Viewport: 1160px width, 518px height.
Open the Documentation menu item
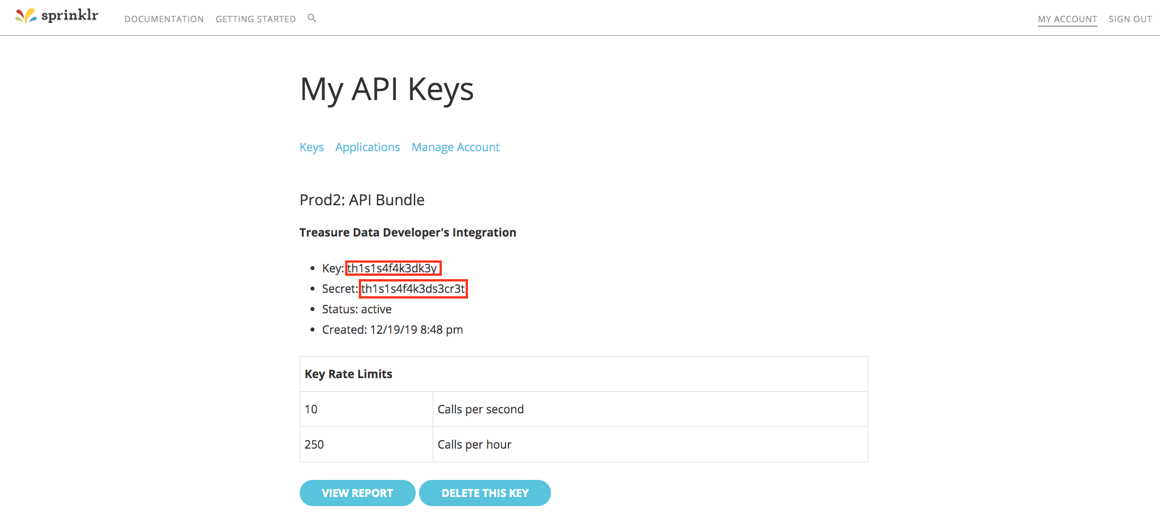(x=164, y=19)
